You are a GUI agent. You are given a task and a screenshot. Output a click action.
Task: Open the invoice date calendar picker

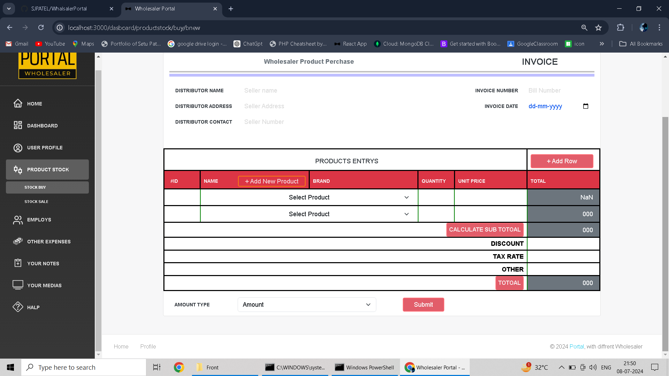coord(585,106)
